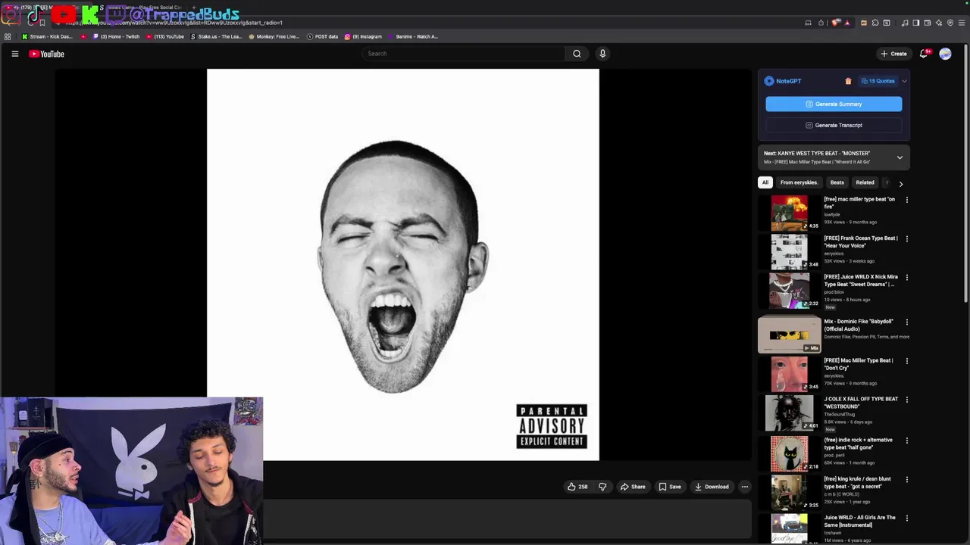This screenshot has width=970, height=545.
Task: Open the browser extensions puzzle icon
Action: [875, 23]
